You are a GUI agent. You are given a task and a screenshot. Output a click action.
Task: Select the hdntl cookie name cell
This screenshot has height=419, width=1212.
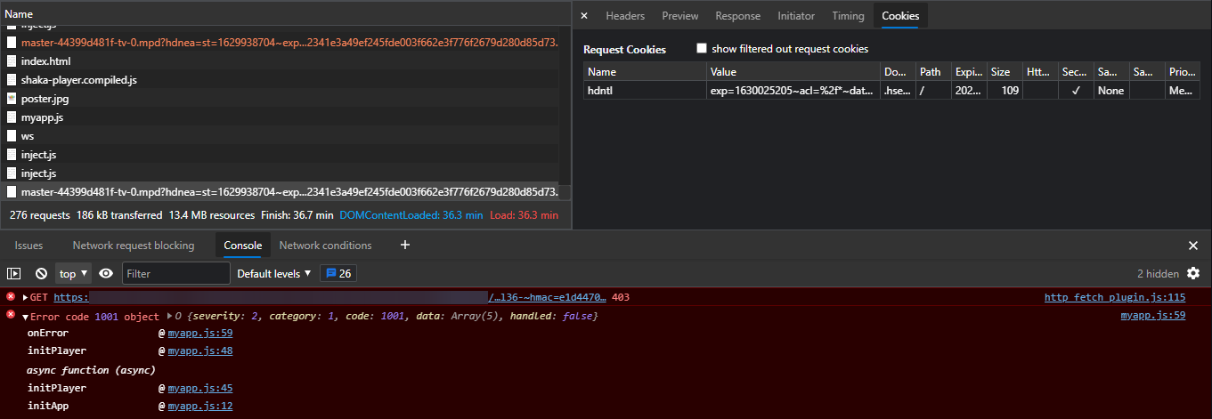646,91
